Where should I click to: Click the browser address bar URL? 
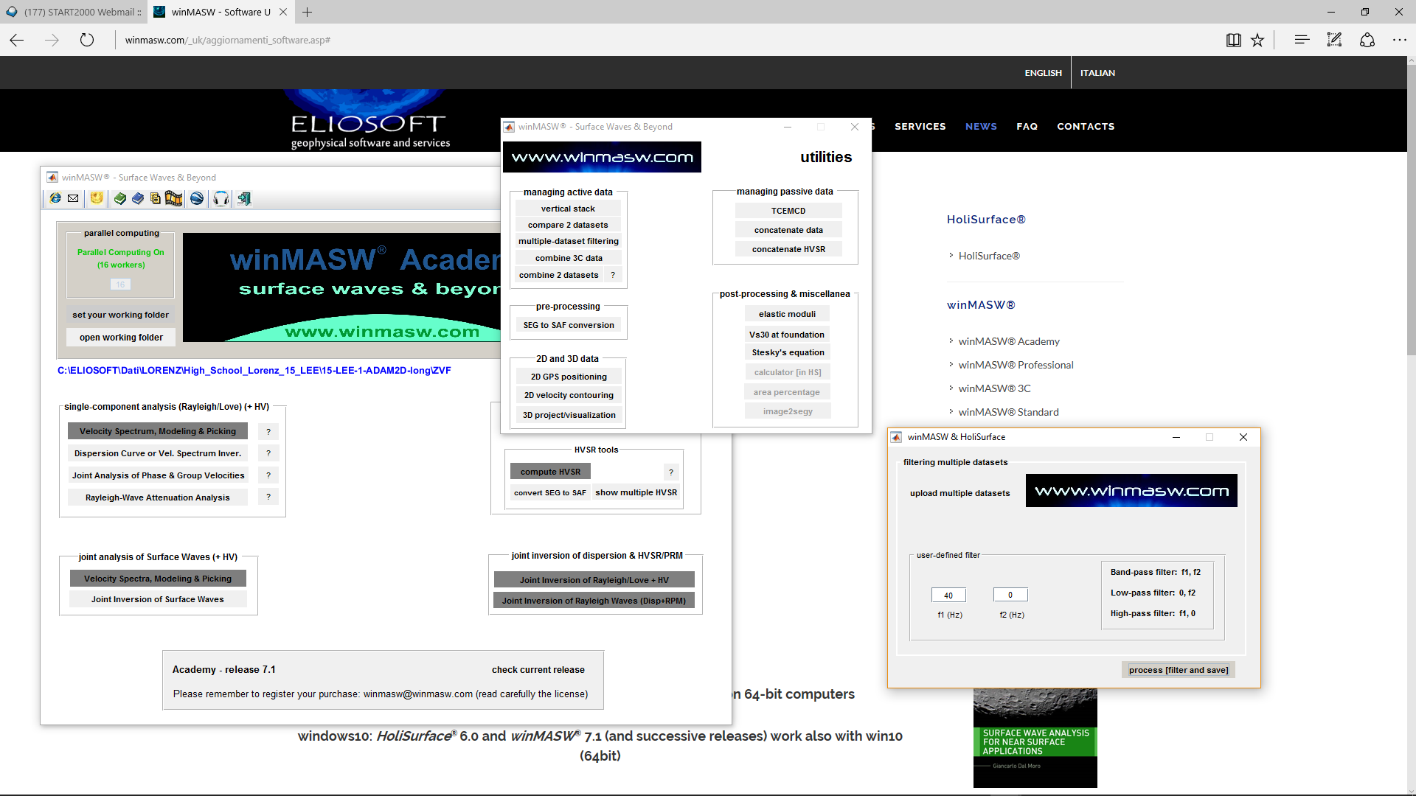(x=228, y=40)
